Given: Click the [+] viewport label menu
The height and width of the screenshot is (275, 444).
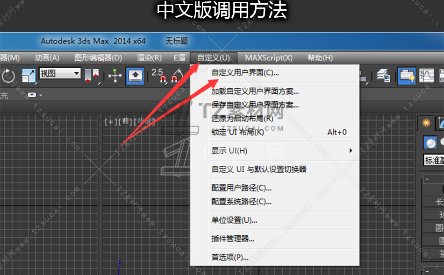Looking at the screenshot, I should pyautogui.click(x=111, y=122).
